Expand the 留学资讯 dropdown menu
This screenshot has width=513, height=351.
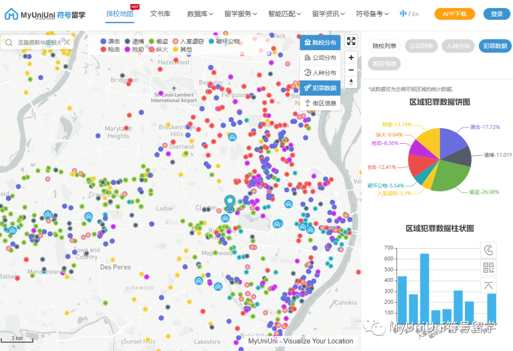pos(328,14)
